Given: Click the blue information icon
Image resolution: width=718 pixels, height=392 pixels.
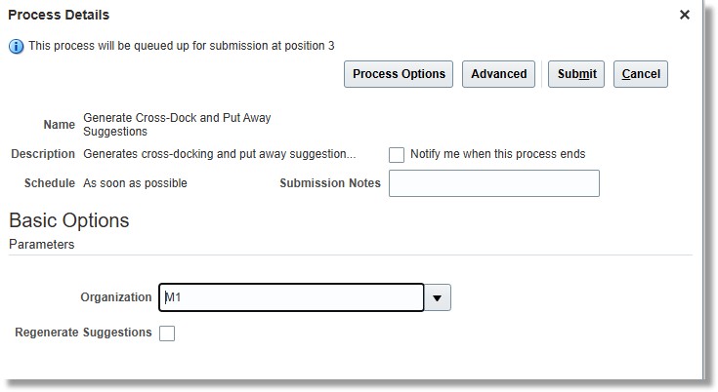Looking at the screenshot, I should pos(16,46).
